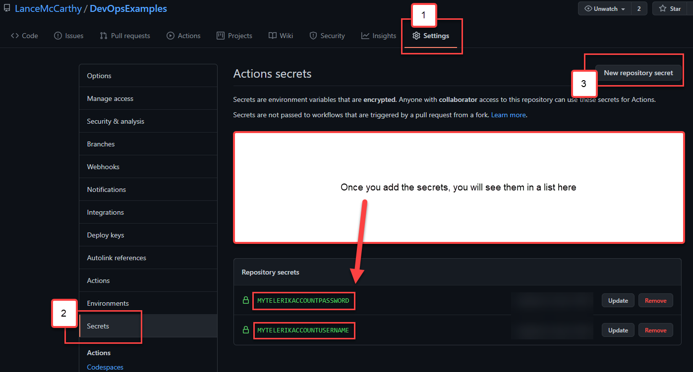This screenshot has height=372, width=693.
Task: Switch to the Actions repository tab
Action: pyautogui.click(x=183, y=36)
